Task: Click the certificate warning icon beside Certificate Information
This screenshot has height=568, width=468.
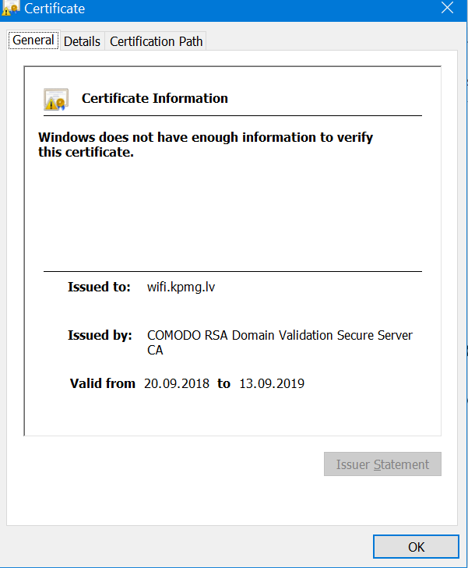Action: tap(56, 99)
